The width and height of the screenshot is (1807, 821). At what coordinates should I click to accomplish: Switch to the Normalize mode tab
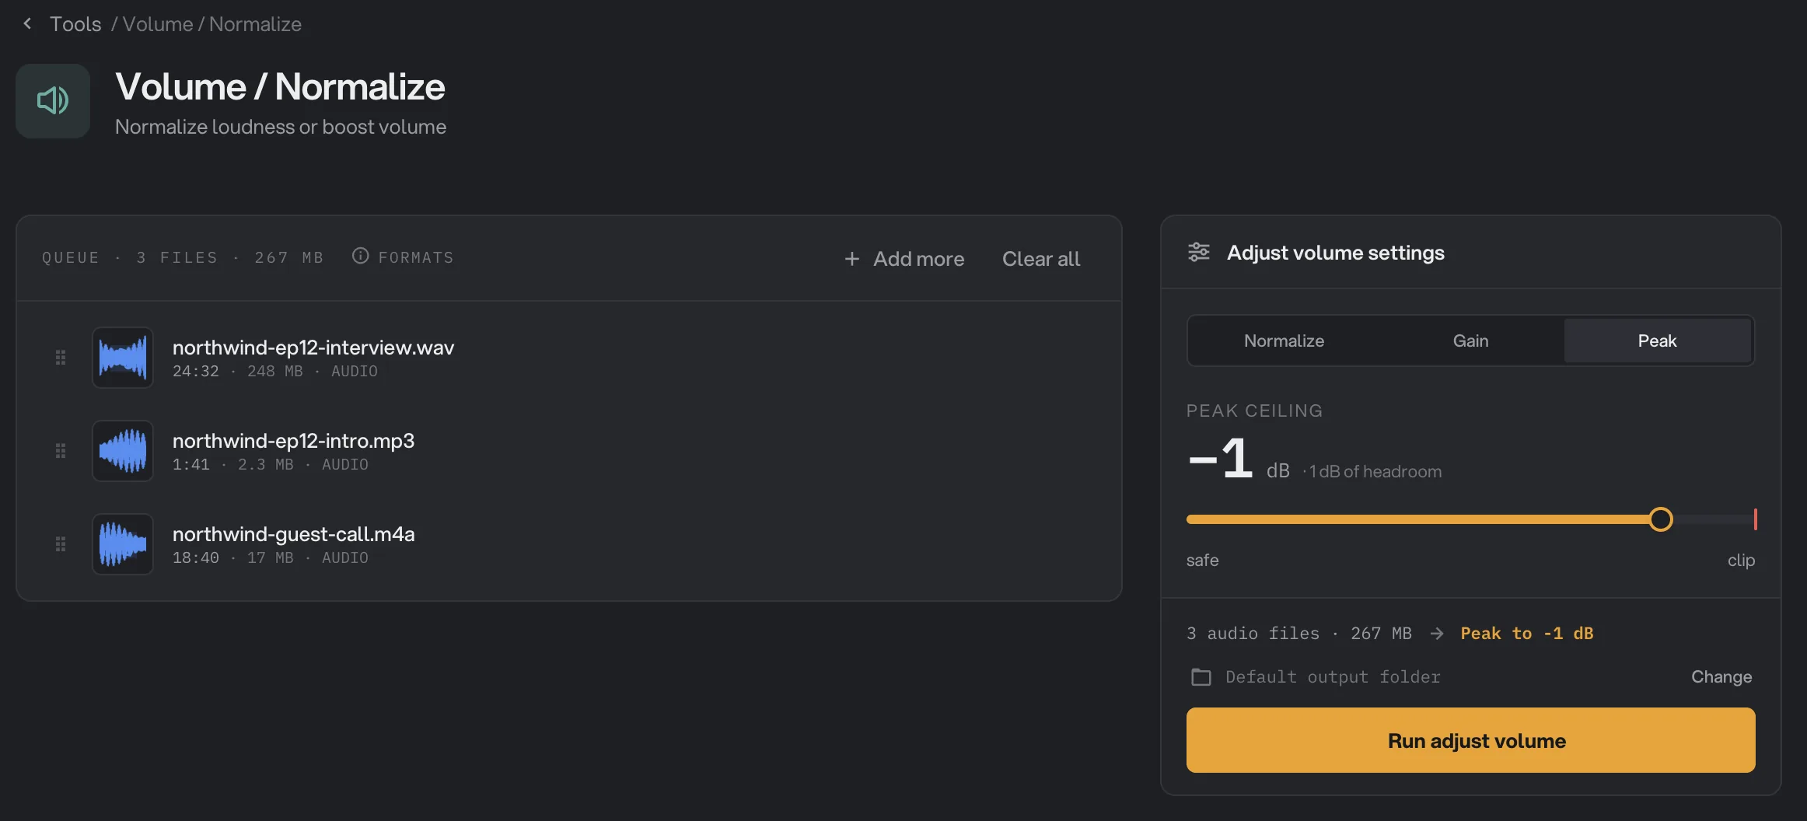[x=1284, y=341]
